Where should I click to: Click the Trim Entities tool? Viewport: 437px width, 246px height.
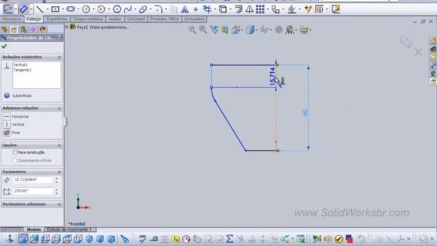pos(208,10)
